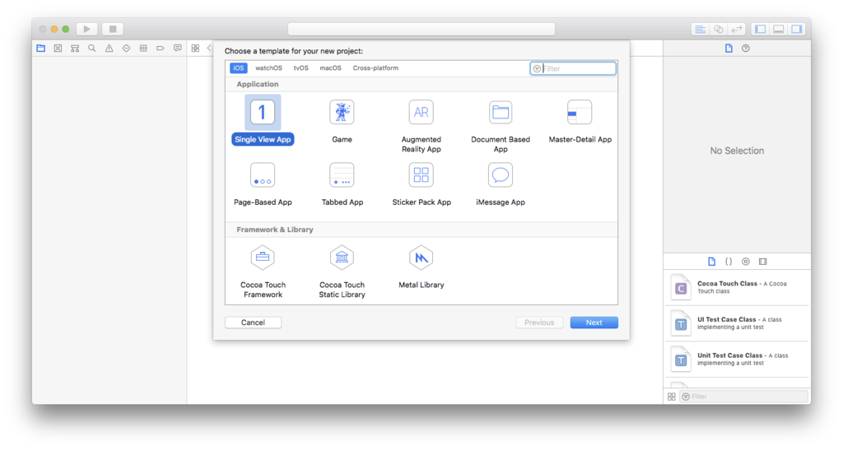Viewport: 843px width, 450px height.
Task: Show the Debug navigator
Action: click(x=143, y=49)
